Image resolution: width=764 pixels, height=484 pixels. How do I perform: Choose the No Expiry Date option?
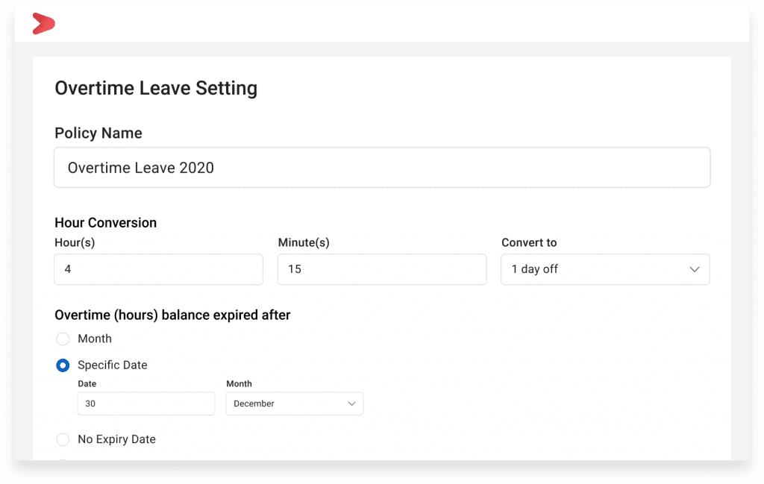pos(63,439)
